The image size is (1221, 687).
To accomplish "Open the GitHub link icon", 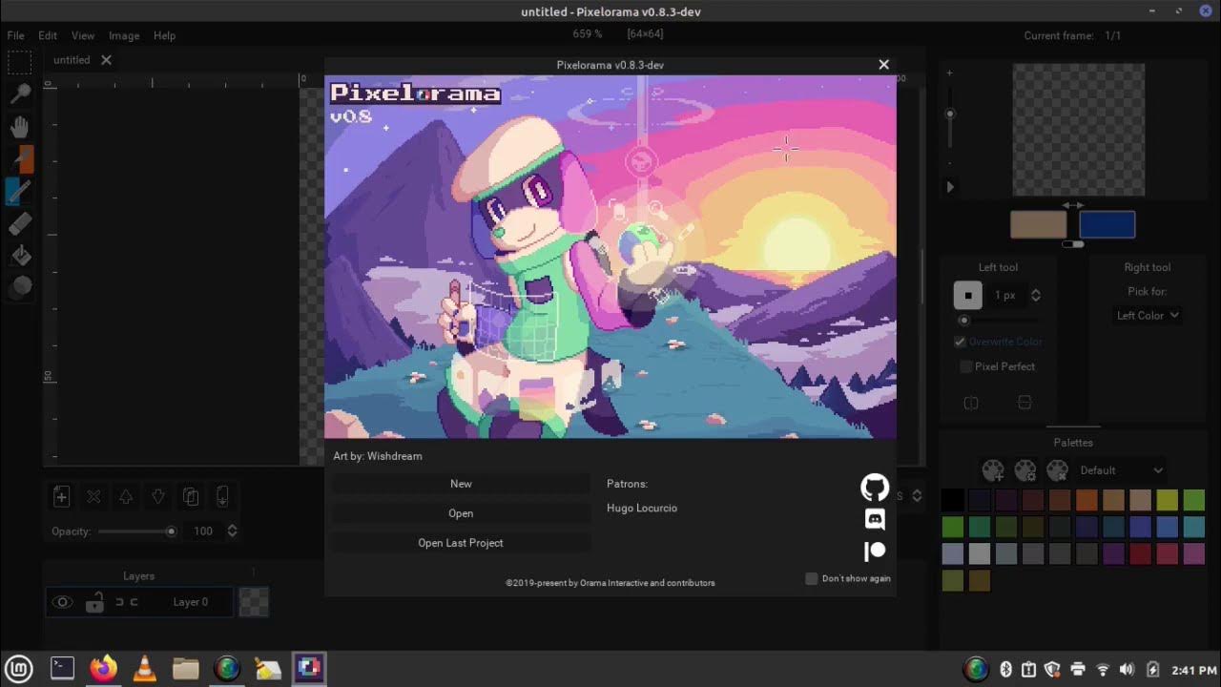I will (875, 488).
